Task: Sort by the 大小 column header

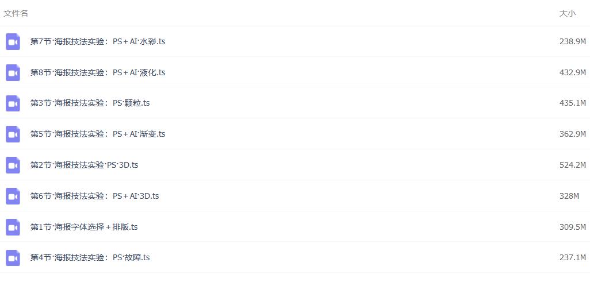Action: (567, 14)
